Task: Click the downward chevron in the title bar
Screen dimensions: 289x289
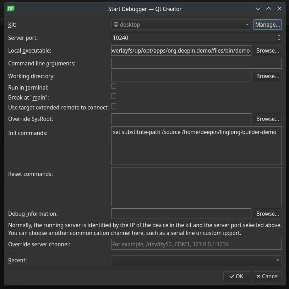Action: 258,9
